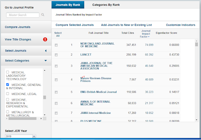
Task: Click the journal table scroll down arrow
Action: pyautogui.click(x=197, y=120)
